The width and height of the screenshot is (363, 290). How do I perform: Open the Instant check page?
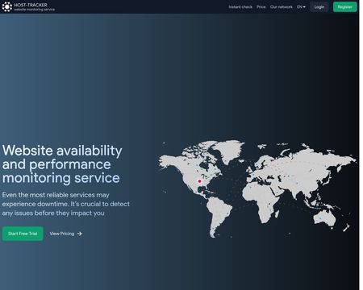click(240, 7)
